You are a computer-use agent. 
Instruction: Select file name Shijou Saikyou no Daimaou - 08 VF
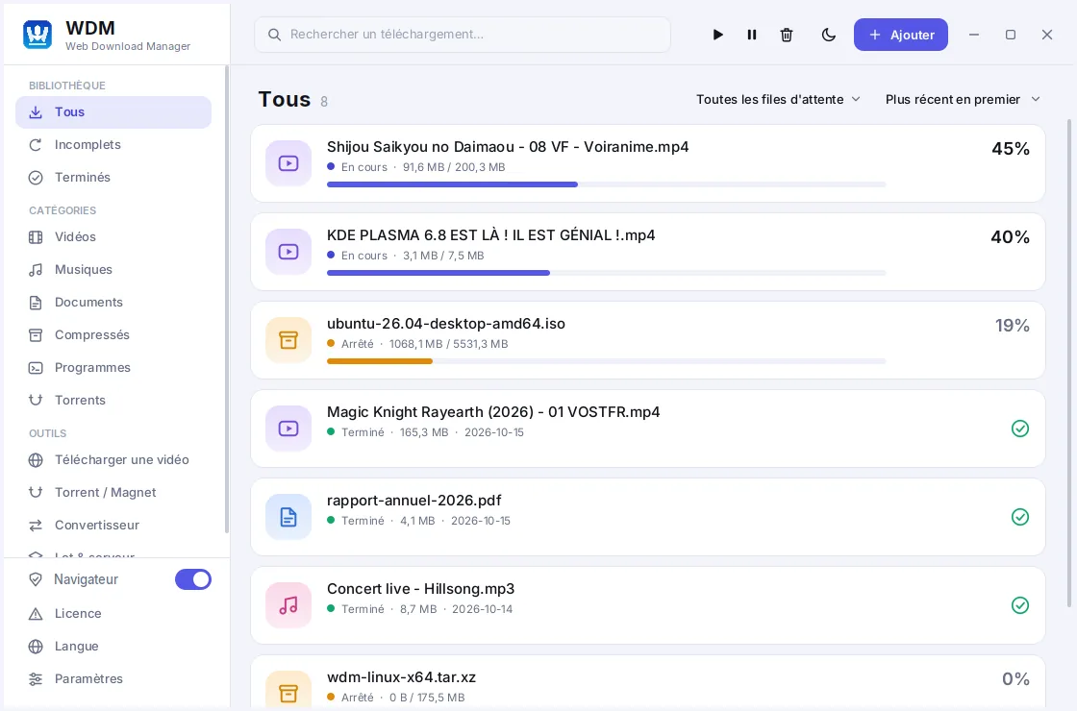(508, 147)
